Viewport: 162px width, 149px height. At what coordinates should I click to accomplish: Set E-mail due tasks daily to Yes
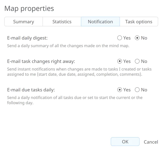tap(120, 90)
